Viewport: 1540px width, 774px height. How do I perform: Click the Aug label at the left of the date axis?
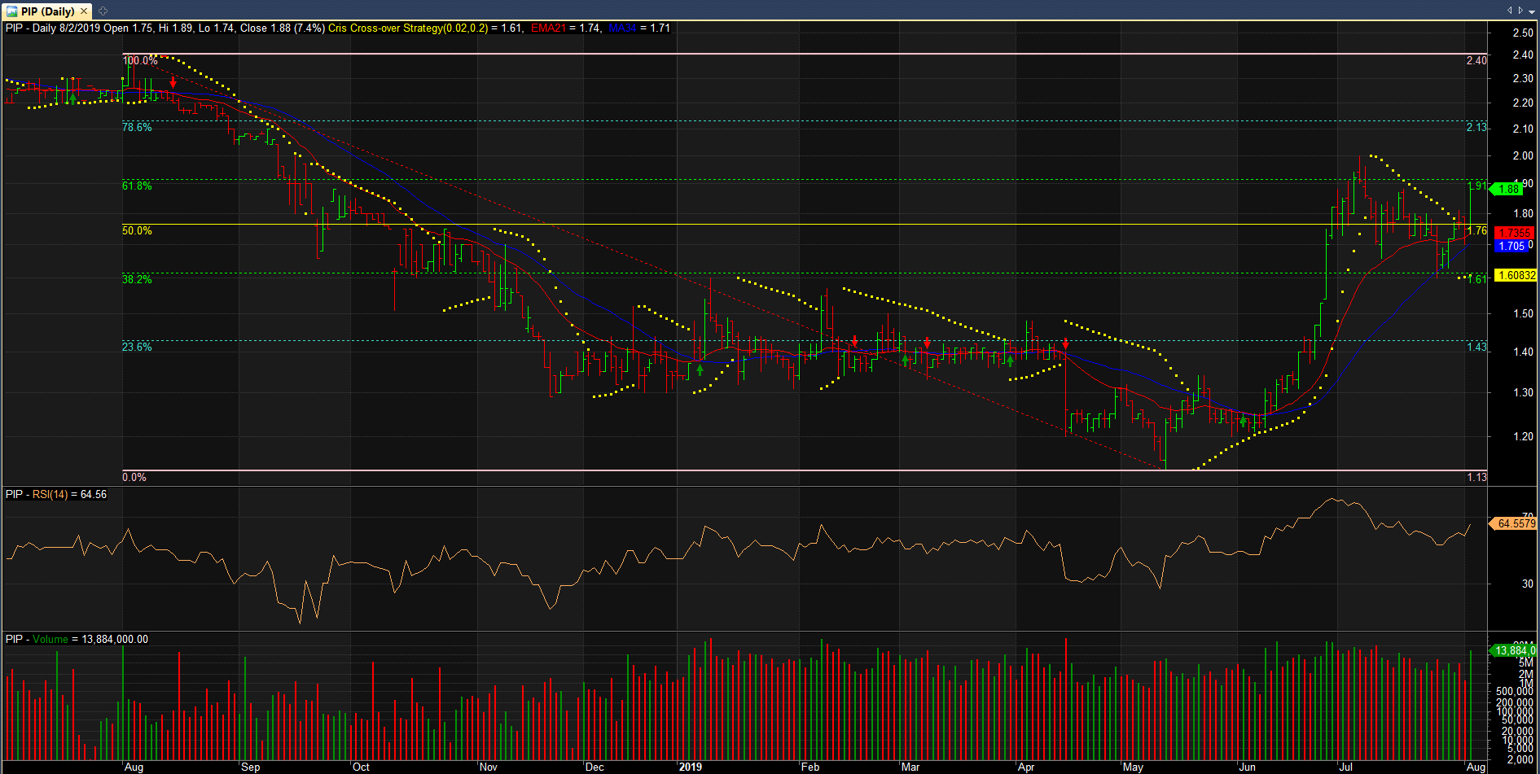tap(134, 767)
